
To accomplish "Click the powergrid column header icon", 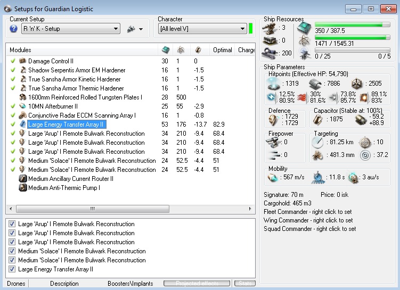I will coord(181,50).
